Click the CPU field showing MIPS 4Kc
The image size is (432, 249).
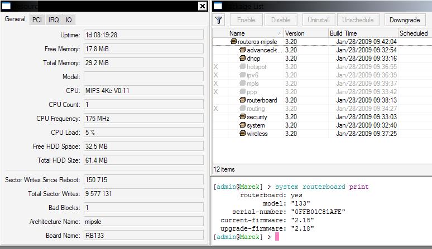pos(143,90)
